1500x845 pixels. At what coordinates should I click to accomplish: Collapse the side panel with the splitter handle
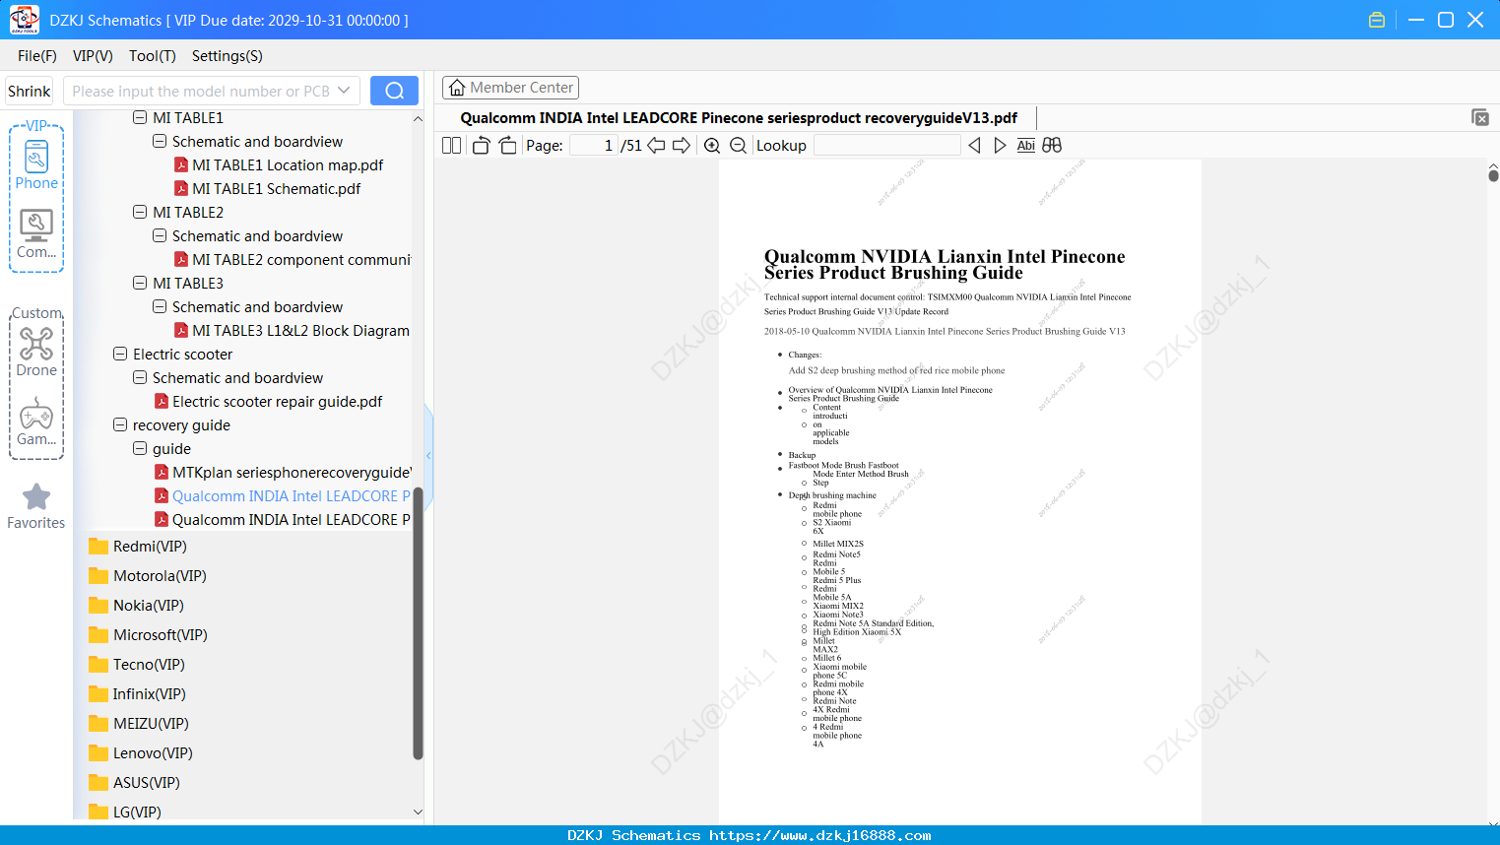[428, 455]
